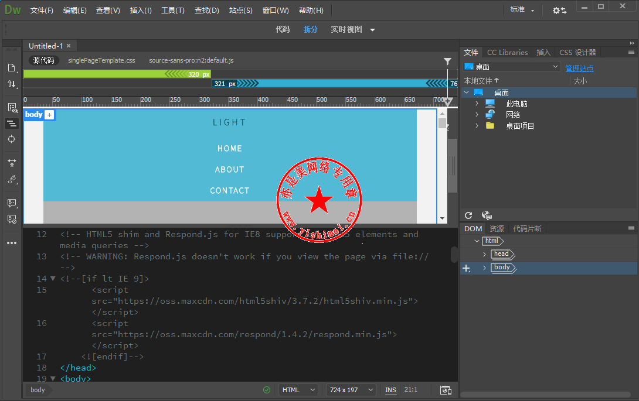
Task: Open the HTML document type dropdown
Action: tap(298, 390)
